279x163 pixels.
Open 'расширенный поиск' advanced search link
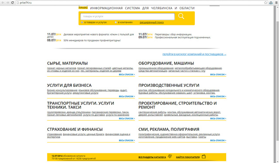pyautogui.click(x=152, y=22)
